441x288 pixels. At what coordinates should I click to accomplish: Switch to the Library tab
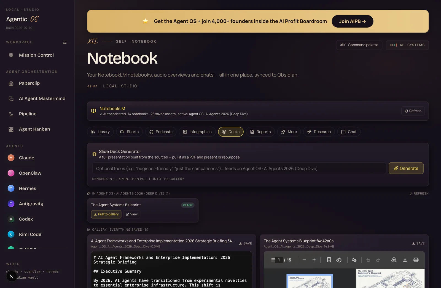pos(100,132)
